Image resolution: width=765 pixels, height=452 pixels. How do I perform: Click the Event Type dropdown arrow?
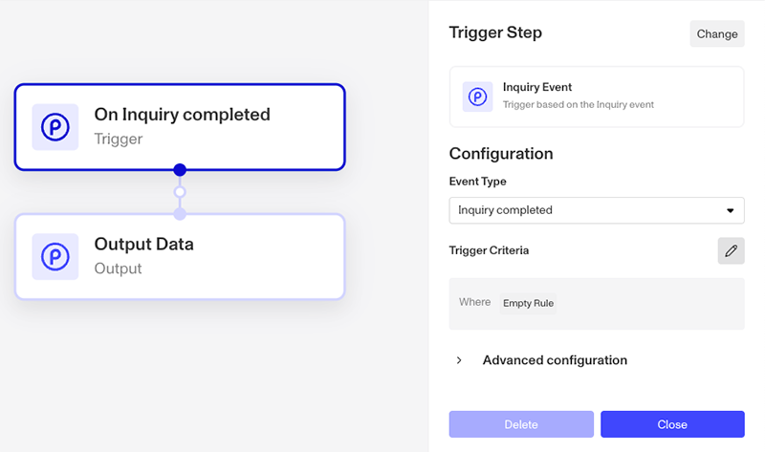coord(730,210)
